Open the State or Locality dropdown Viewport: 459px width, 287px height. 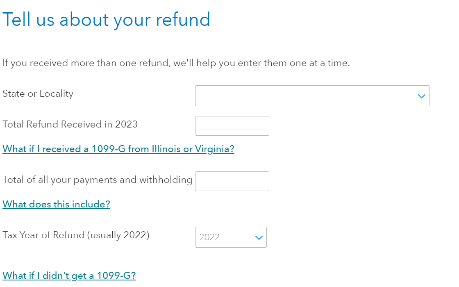311,96
